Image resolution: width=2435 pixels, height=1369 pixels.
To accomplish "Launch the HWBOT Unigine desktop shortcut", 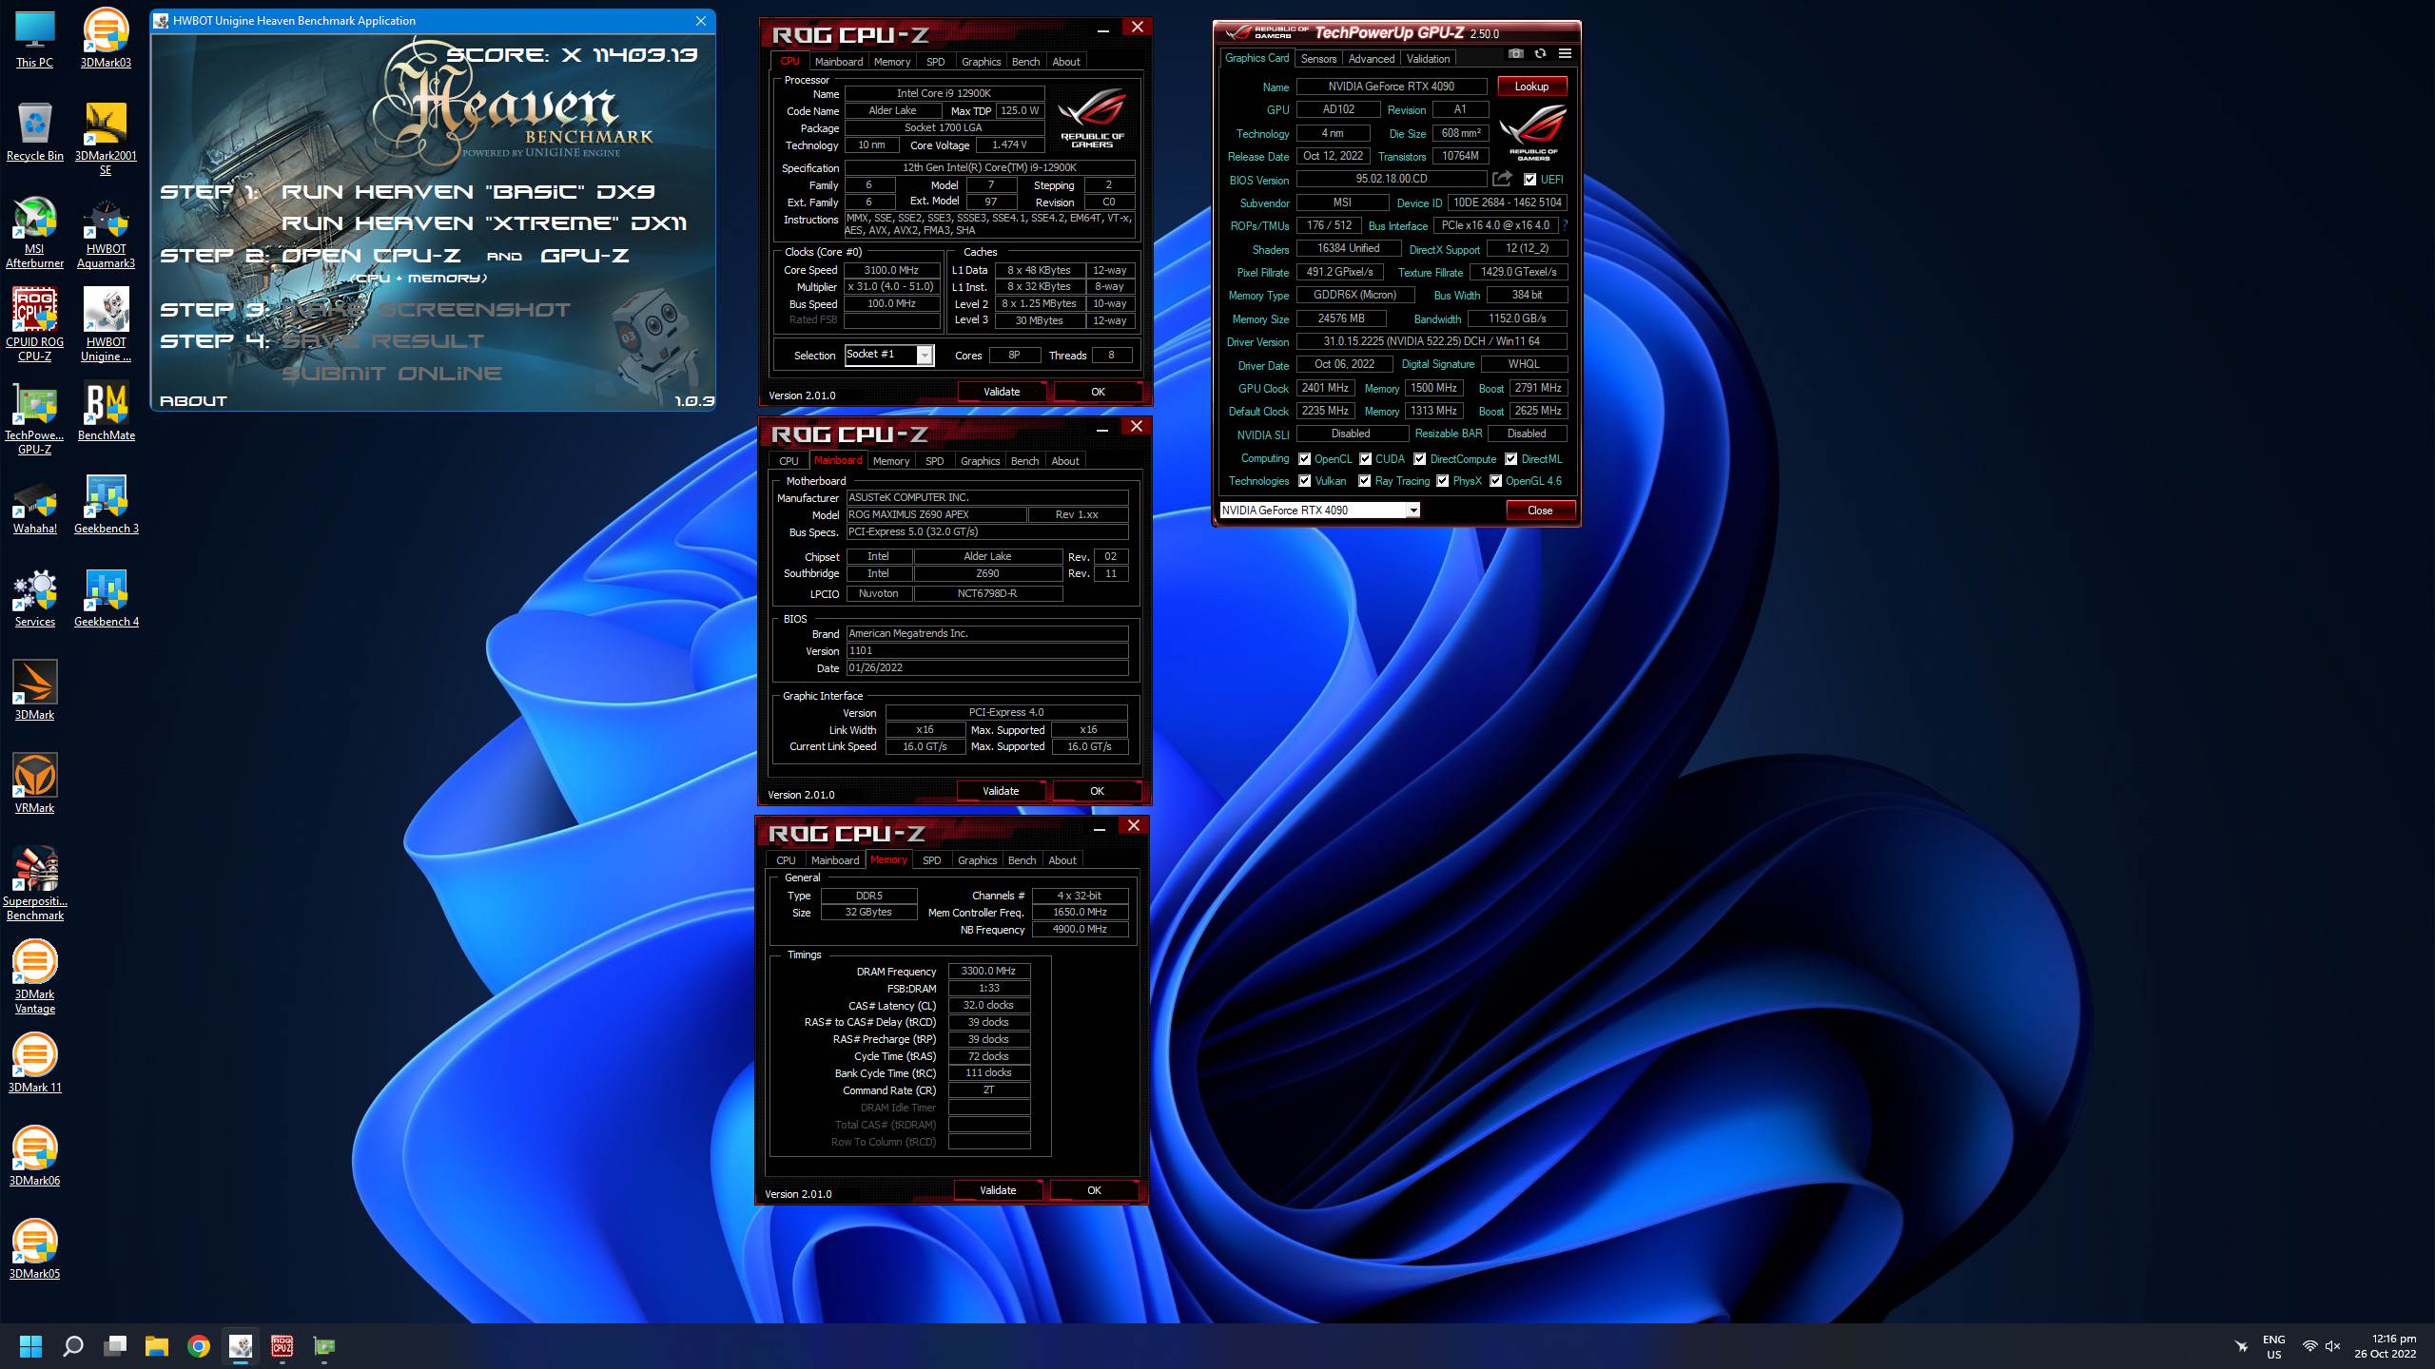I will [x=106, y=324].
